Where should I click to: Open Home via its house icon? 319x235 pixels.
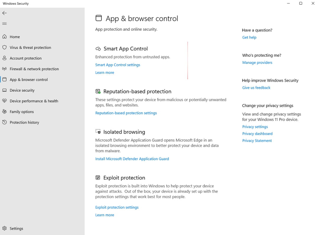point(4,37)
